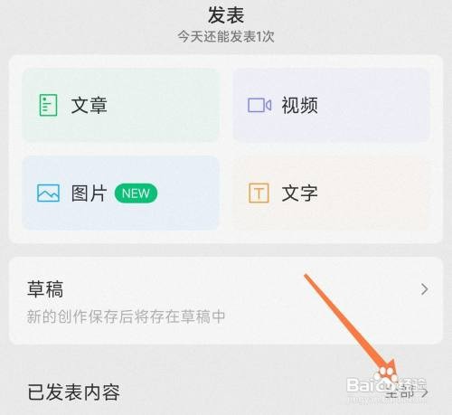Tap the green article document icon
This screenshot has height=415, width=452.
(48, 105)
